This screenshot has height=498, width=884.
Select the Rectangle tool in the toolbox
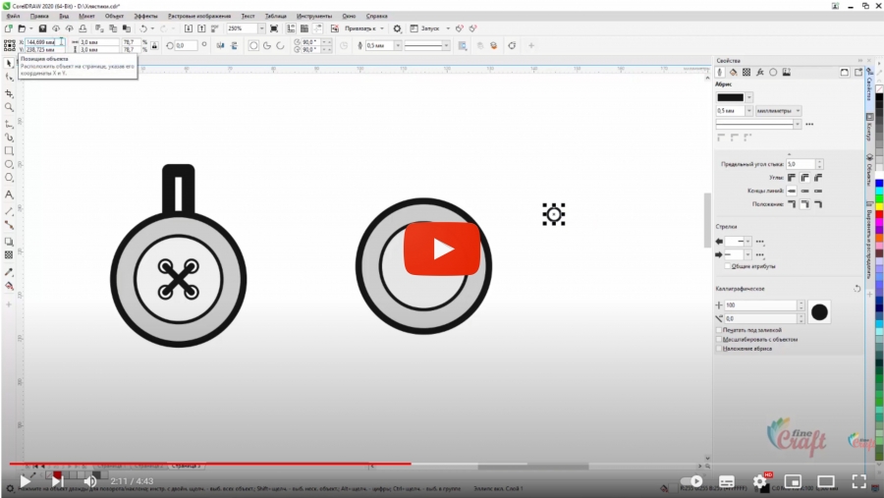point(9,150)
